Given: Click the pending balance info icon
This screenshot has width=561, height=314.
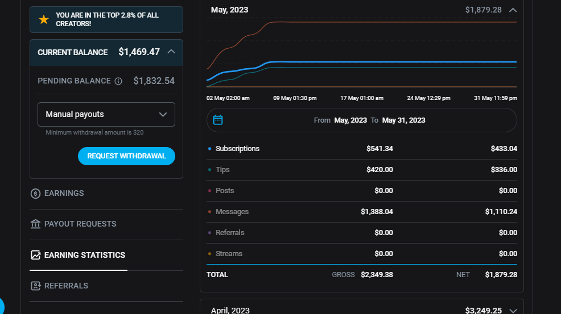Looking at the screenshot, I should 118,81.
